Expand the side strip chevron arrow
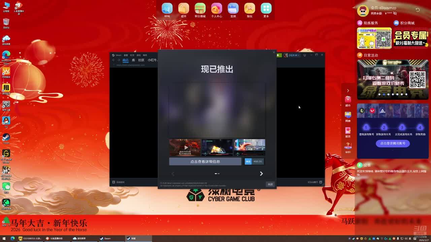 tap(348, 90)
